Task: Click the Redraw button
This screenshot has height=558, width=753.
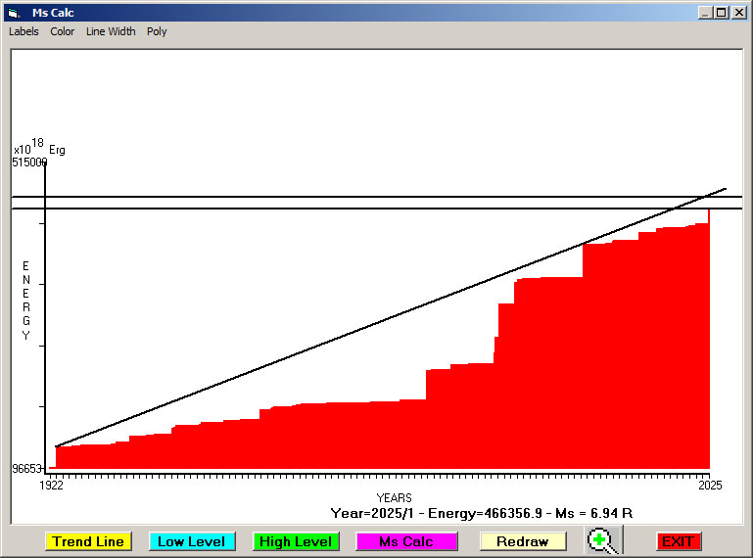Action: pyautogui.click(x=522, y=541)
